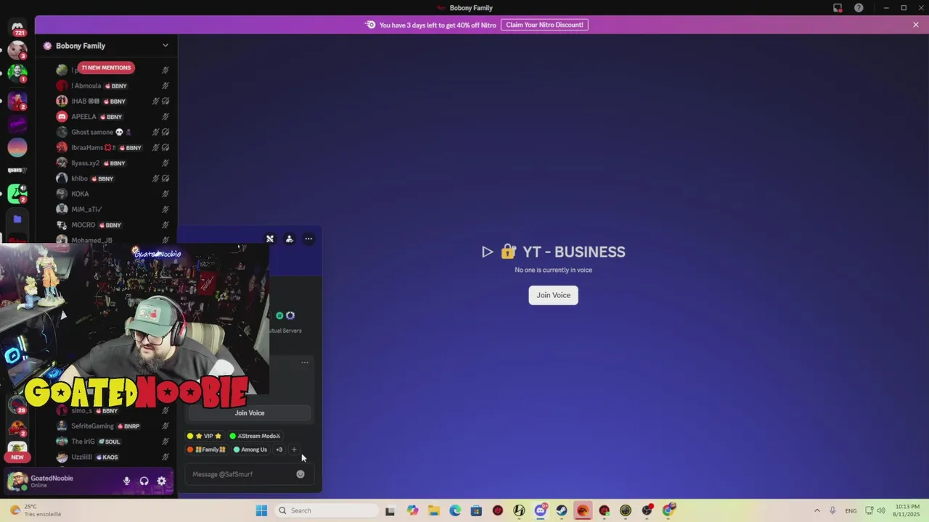Join Voice in YT - BUSINESS channel
The image size is (929, 522).
(553, 295)
